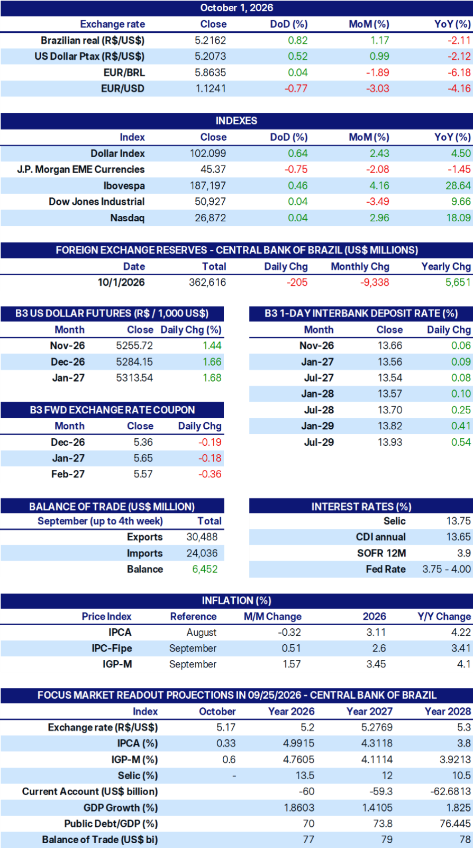This screenshot has width=473, height=848.
Task: Click the "FOREIGN EXCHANGE RESERVES" section header
Action: [236, 250]
